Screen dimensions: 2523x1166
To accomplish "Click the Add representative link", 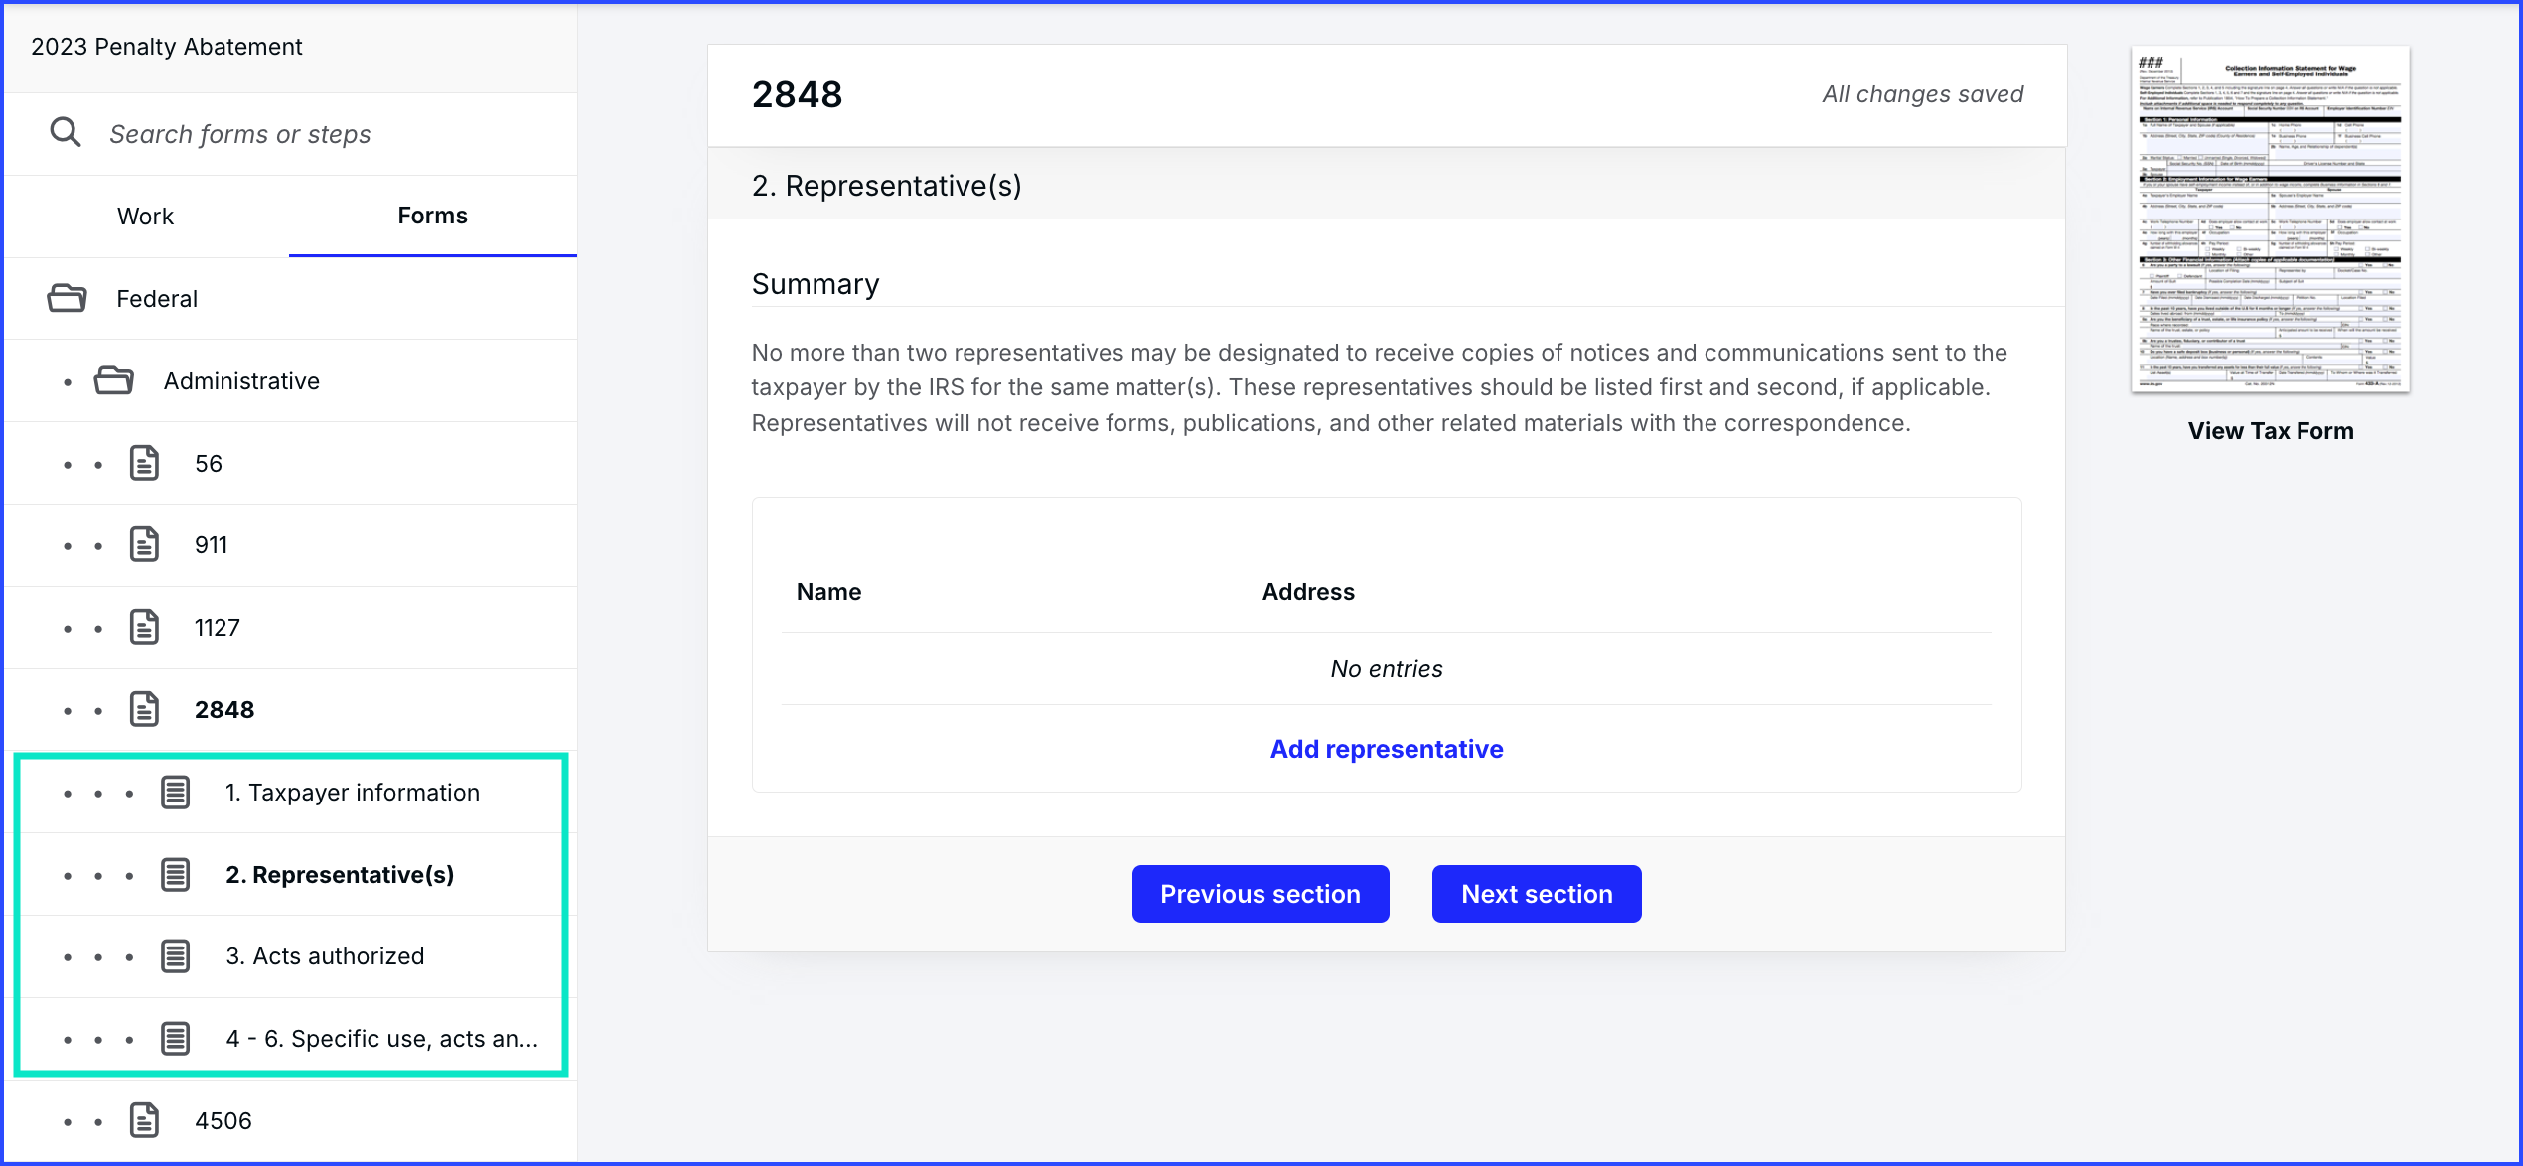I will [1387, 748].
